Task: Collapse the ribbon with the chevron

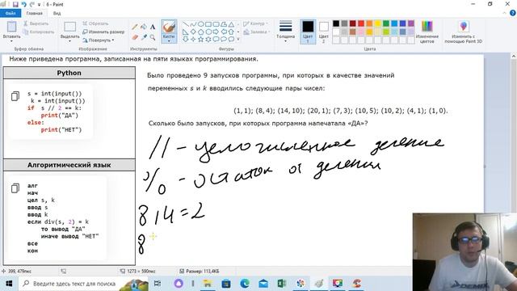Action: (x=504, y=13)
